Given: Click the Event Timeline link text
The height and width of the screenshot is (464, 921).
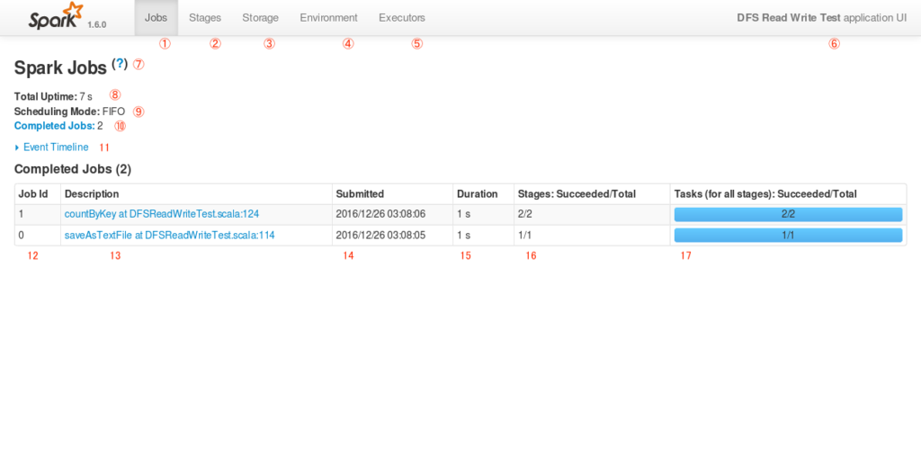Looking at the screenshot, I should pyautogui.click(x=56, y=147).
